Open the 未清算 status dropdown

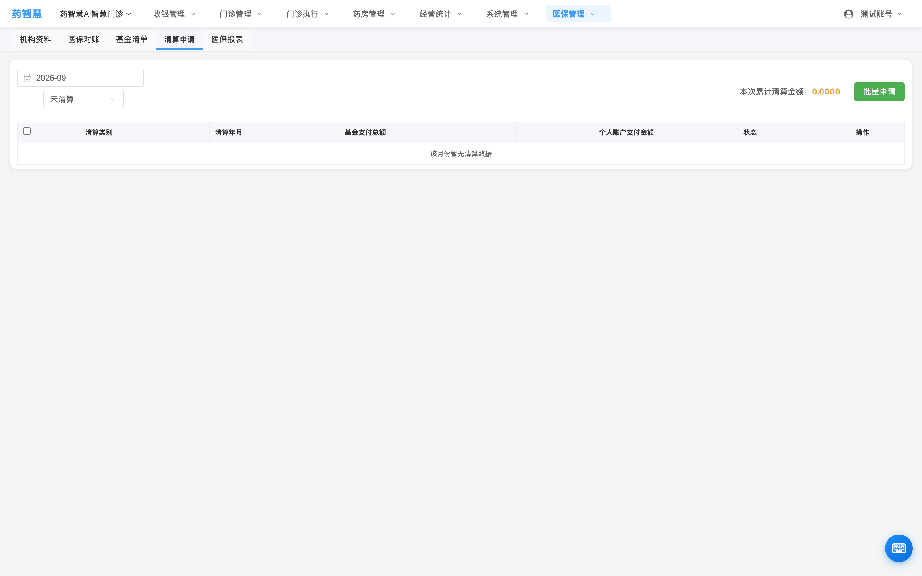click(84, 99)
